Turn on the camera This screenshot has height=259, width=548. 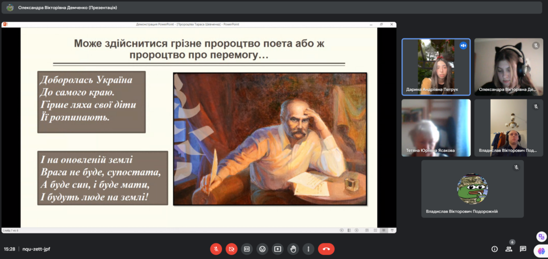pyautogui.click(x=231, y=249)
